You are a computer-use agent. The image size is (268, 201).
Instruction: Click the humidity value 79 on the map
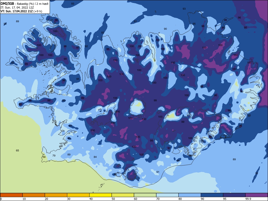pos(54,155)
